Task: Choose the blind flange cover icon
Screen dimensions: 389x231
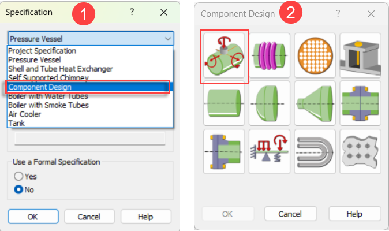Action: pos(225,149)
